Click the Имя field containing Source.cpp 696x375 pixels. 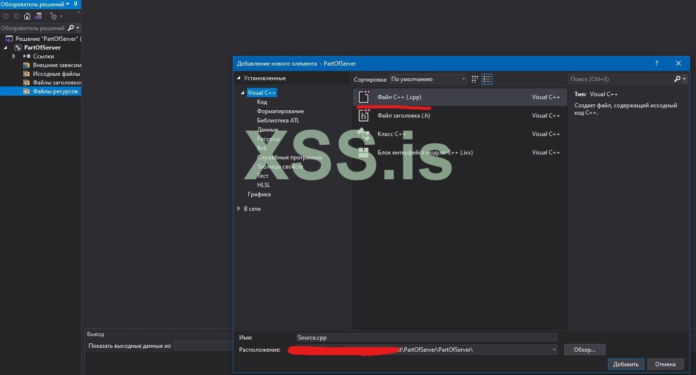coord(427,338)
